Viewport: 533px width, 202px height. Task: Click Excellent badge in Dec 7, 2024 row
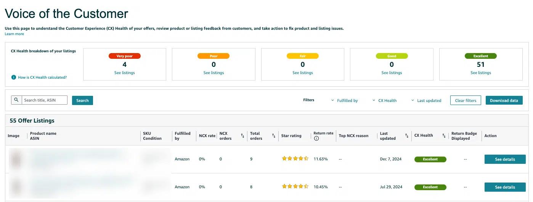[430, 159]
